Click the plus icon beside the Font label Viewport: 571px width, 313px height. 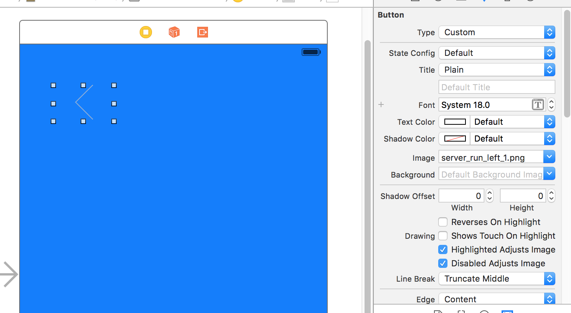tap(381, 104)
